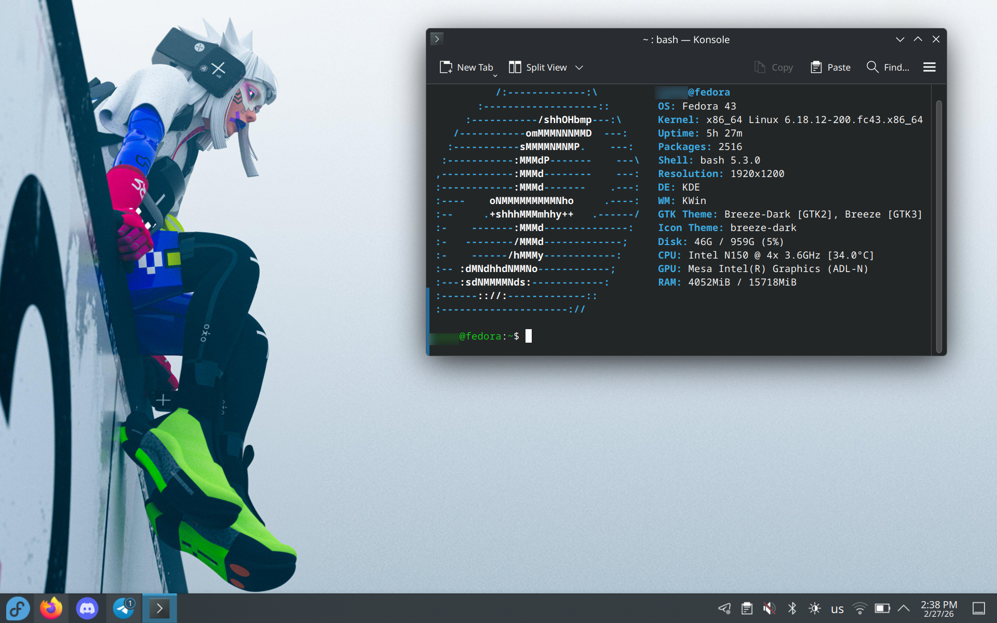
Task: Maximize the Konsole window
Action: (918, 39)
